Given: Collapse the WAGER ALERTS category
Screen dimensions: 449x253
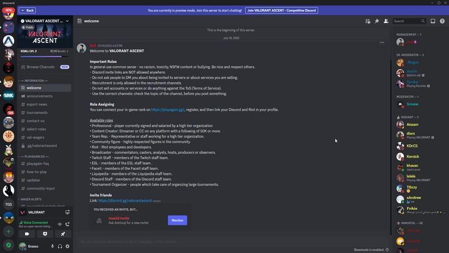Looking at the screenshot, I should (x=30, y=199).
